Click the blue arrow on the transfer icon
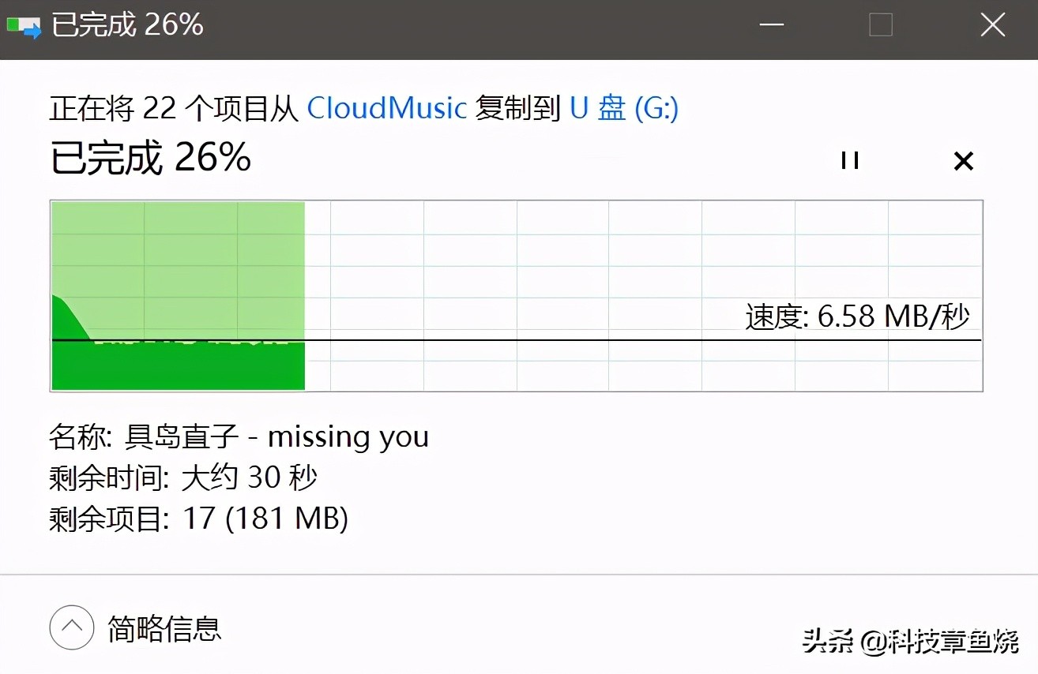Viewport: 1038px width, 674px height. [32, 30]
